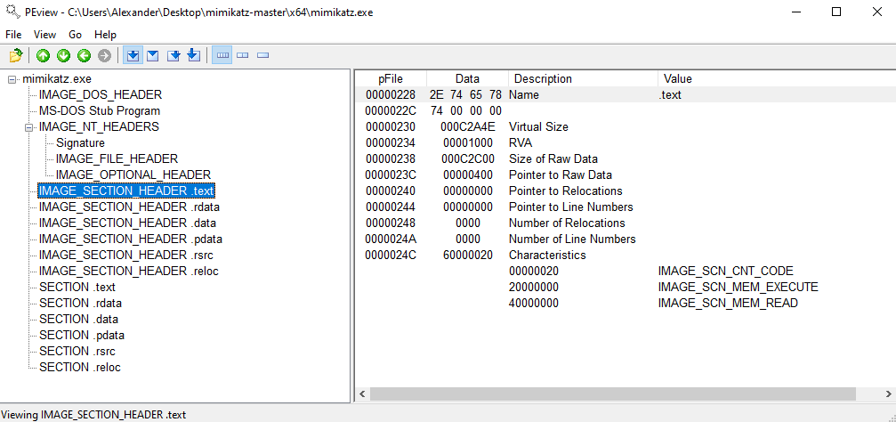Click the green down arrow button
The image size is (896, 422).
[x=63, y=55]
